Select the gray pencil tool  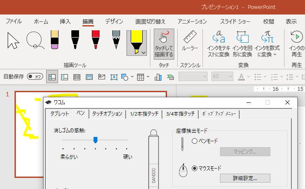[116, 40]
